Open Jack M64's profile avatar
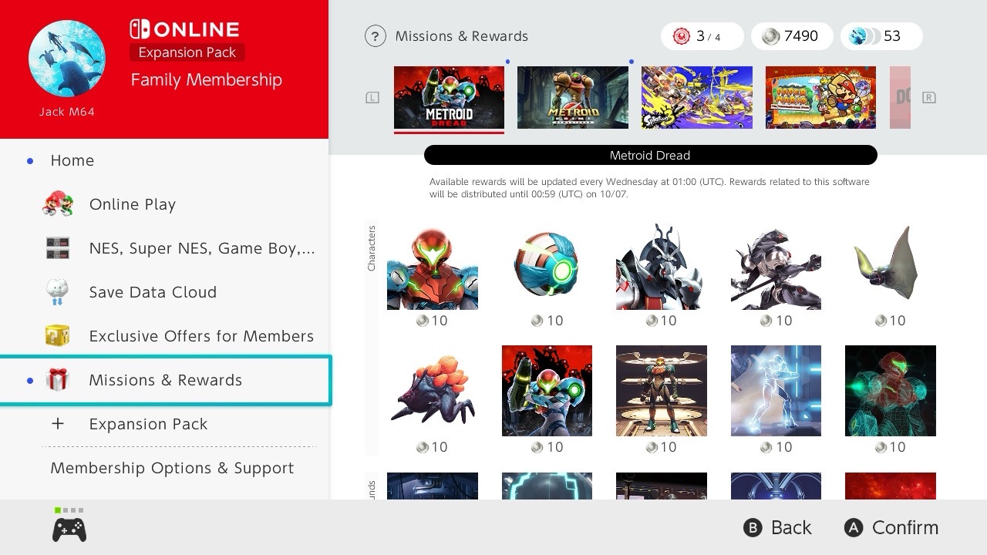987x555 pixels. 66,58
